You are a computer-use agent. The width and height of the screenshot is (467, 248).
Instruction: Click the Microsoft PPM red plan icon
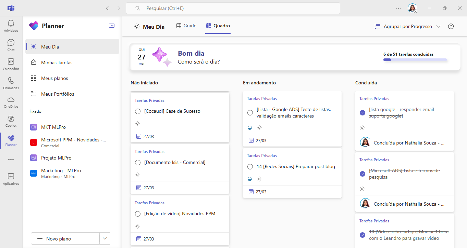click(x=34, y=142)
